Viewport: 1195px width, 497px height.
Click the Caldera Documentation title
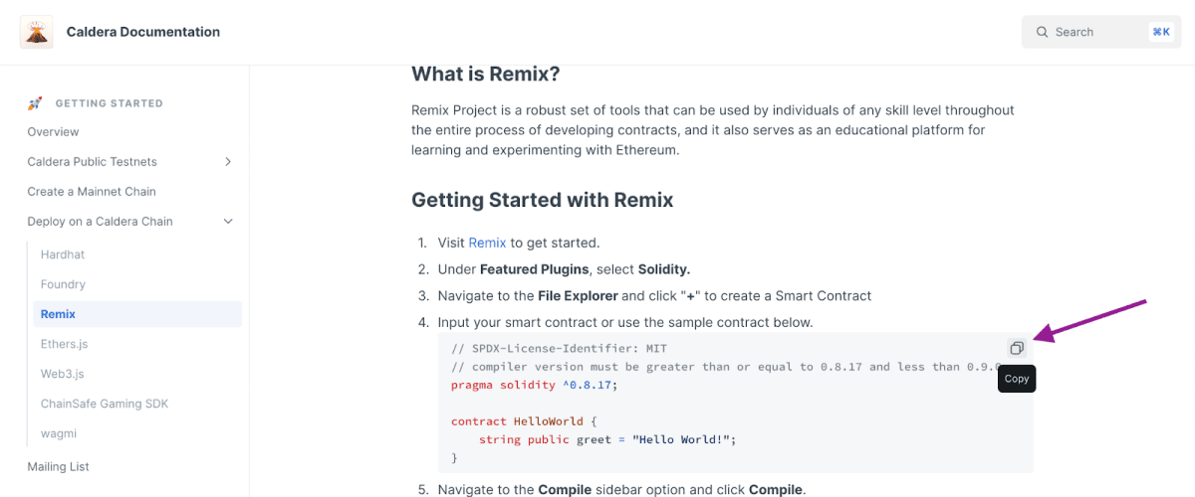coord(143,32)
